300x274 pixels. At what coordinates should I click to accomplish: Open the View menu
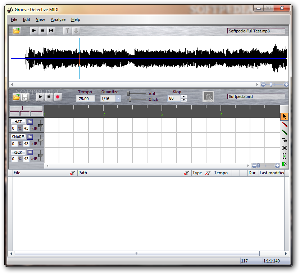pyautogui.click(x=40, y=19)
